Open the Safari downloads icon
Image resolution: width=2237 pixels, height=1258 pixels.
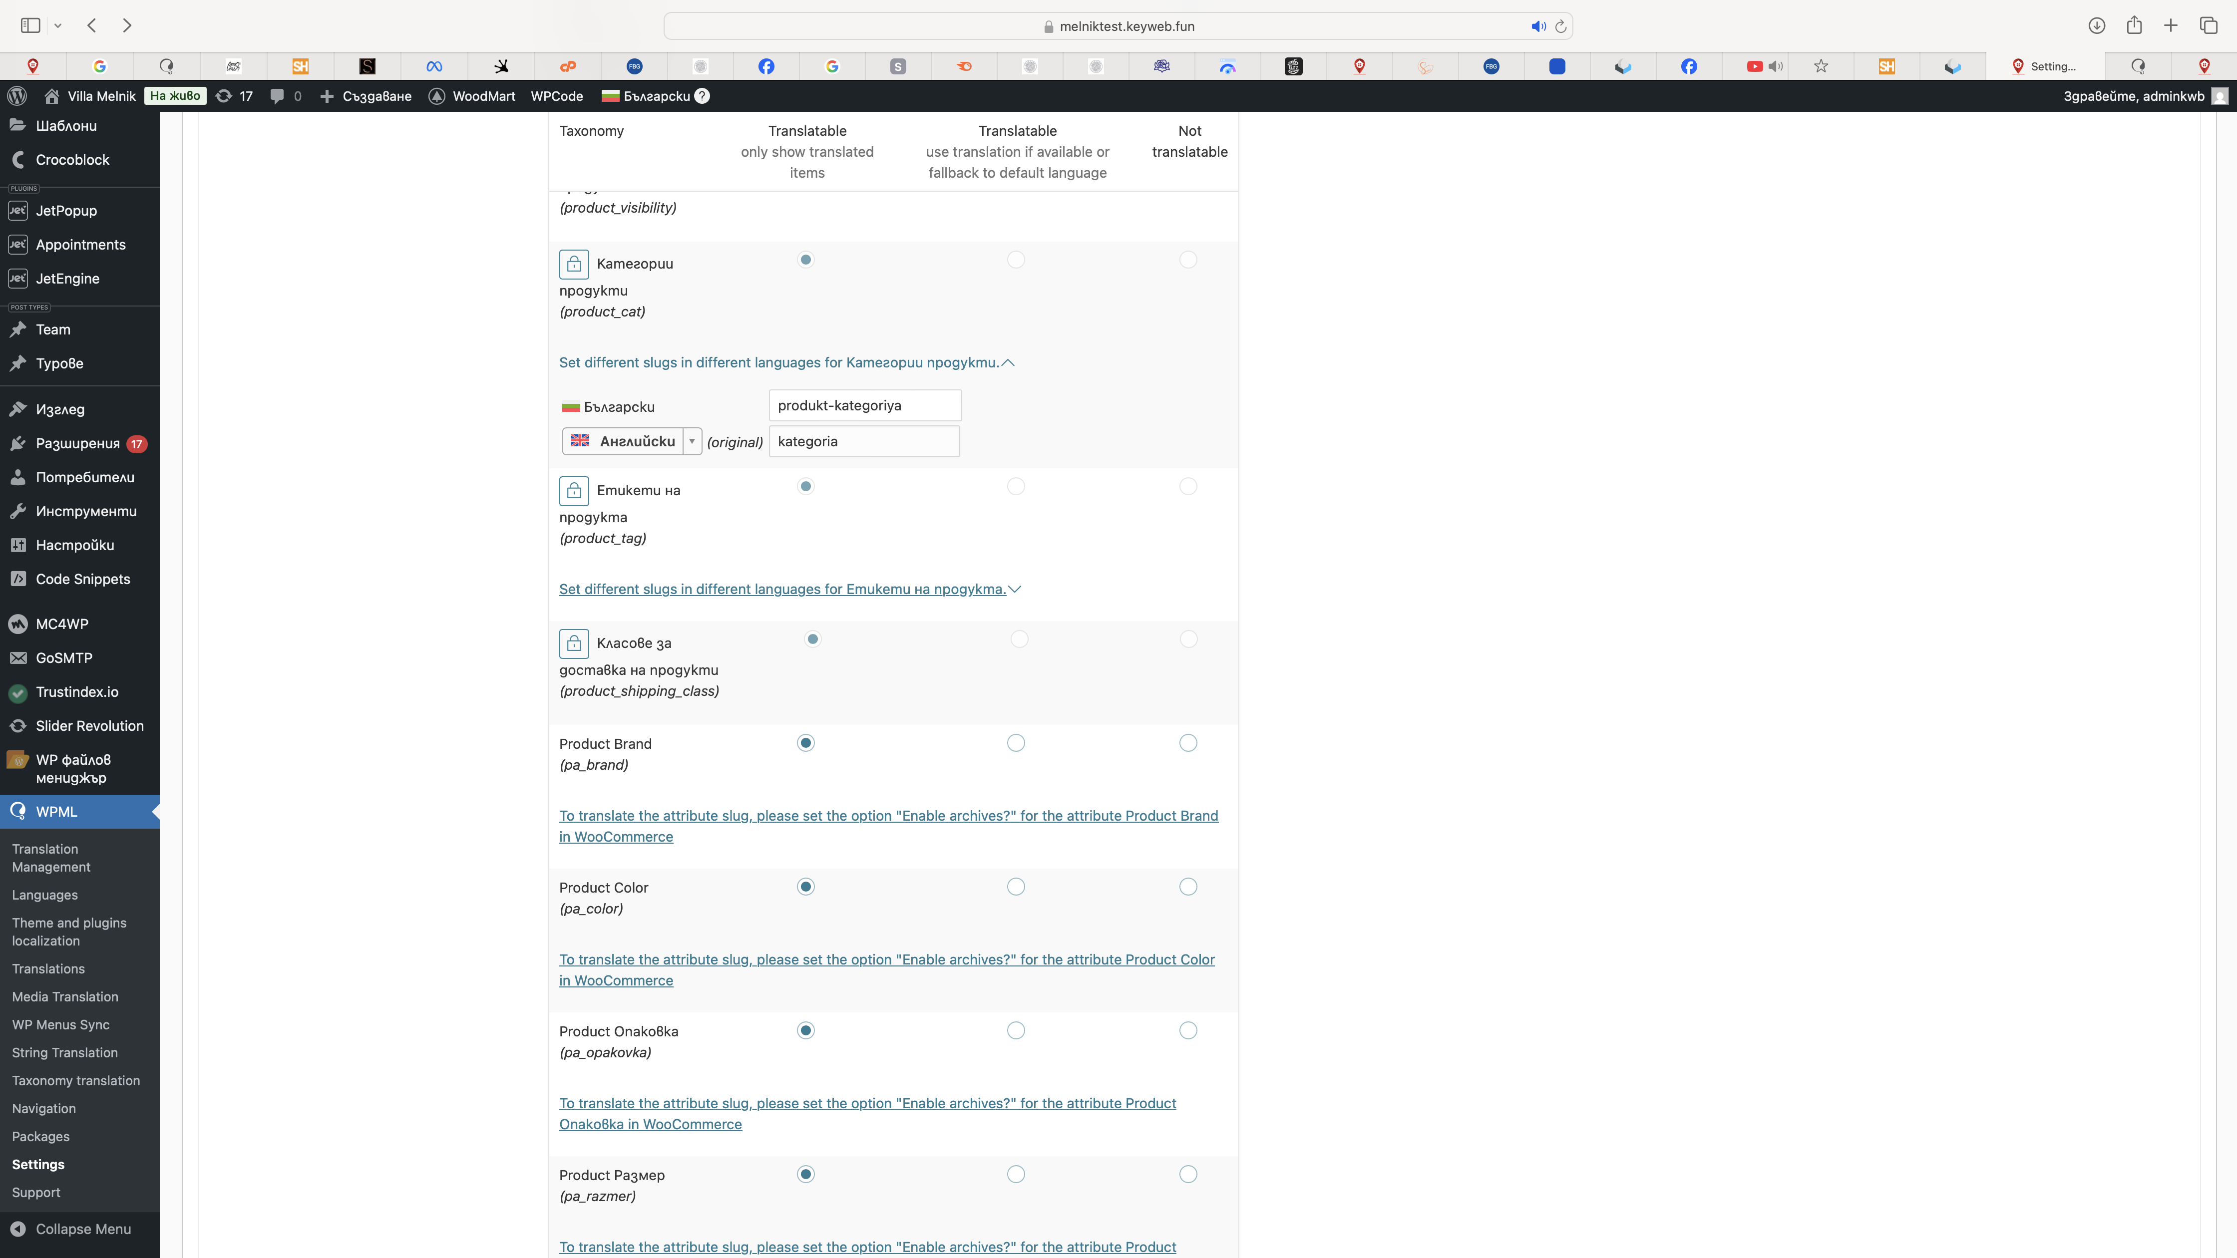[2097, 26]
